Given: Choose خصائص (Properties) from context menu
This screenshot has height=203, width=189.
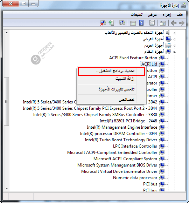Looking at the screenshot, I should tap(127, 100).
